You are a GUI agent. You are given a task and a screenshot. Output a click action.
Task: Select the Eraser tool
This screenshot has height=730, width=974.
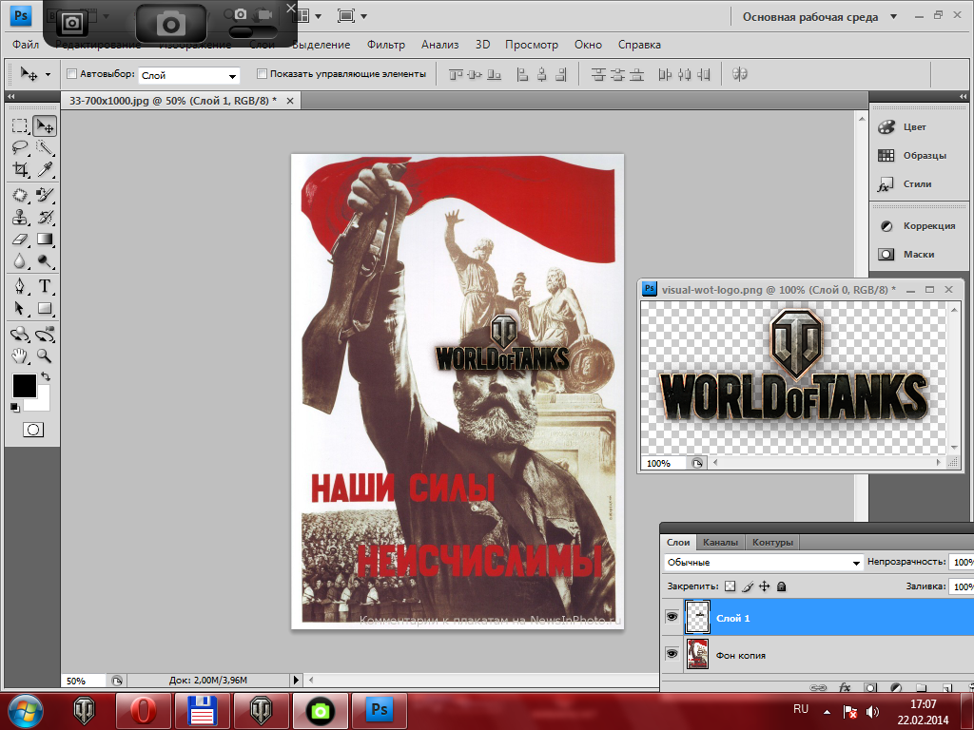pyautogui.click(x=20, y=239)
